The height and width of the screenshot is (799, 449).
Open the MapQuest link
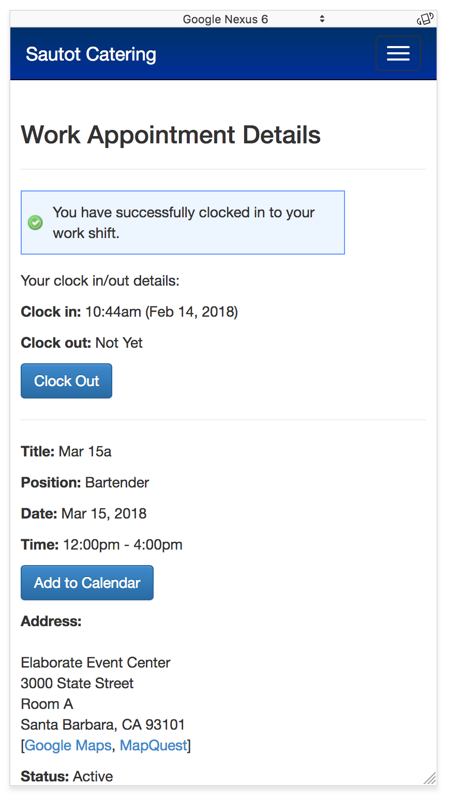(x=153, y=745)
